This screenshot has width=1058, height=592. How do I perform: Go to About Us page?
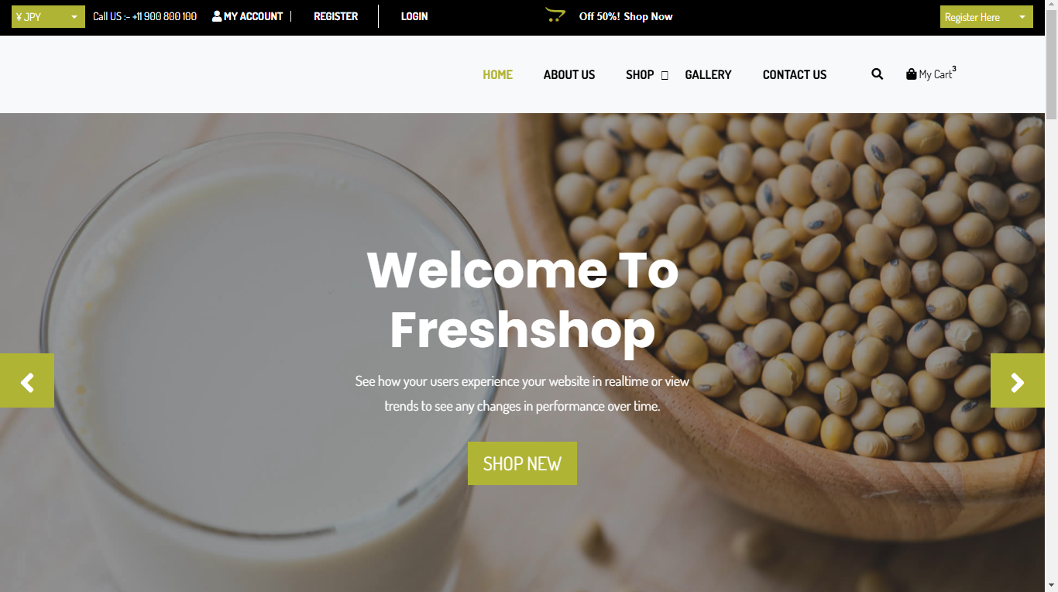coord(569,74)
